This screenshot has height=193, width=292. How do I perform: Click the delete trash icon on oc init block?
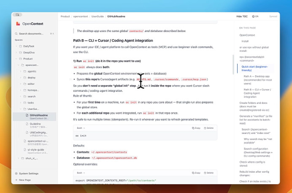point(205,128)
